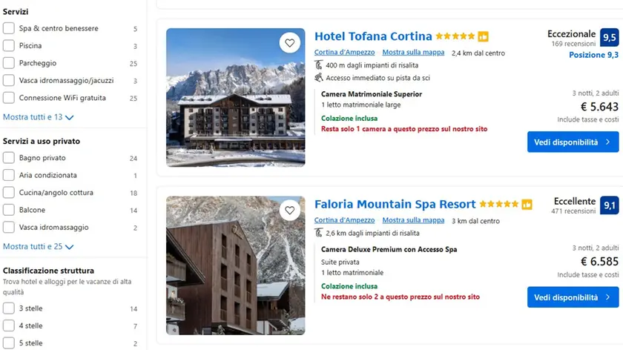Open Faloria Mountain Spa Resort photo

point(235,265)
